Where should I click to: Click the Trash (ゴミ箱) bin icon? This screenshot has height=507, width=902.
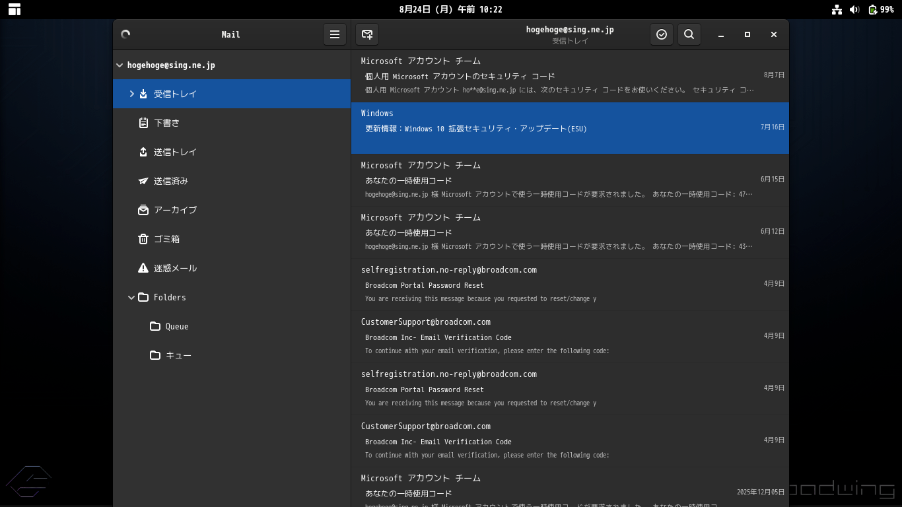(143, 239)
